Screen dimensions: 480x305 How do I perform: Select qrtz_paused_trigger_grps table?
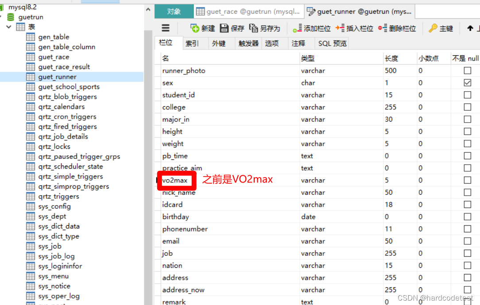point(79,157)
